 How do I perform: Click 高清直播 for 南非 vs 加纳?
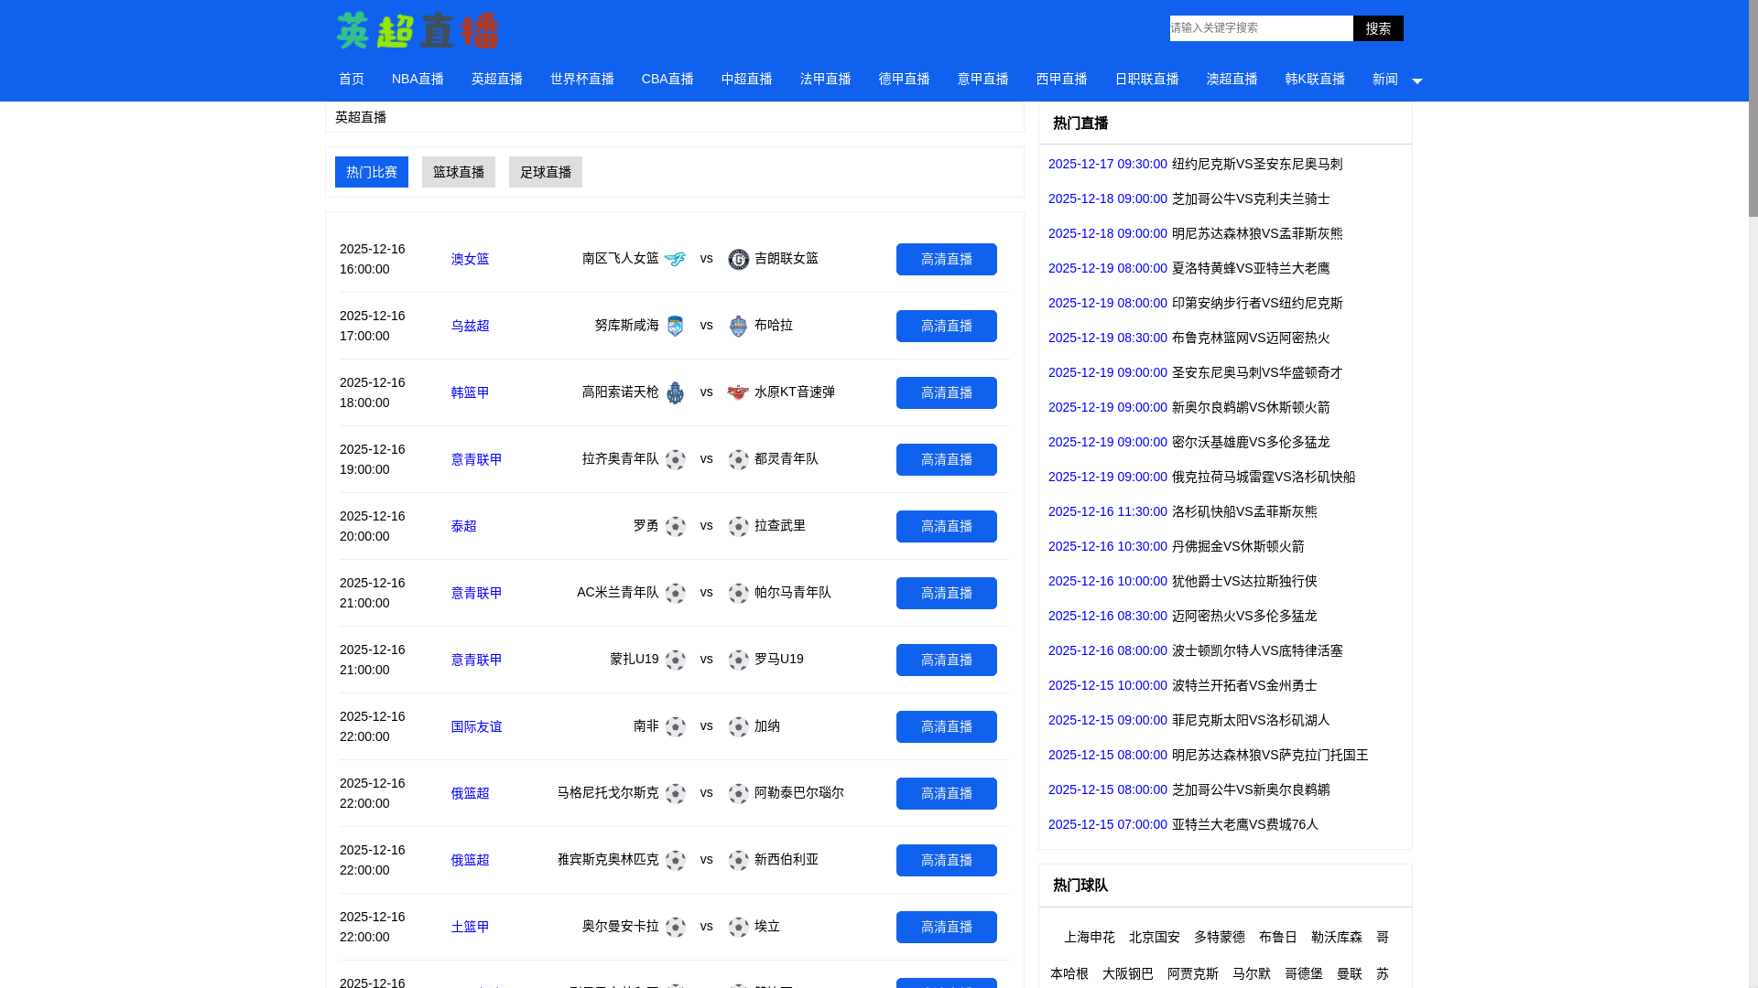point(947,726)
